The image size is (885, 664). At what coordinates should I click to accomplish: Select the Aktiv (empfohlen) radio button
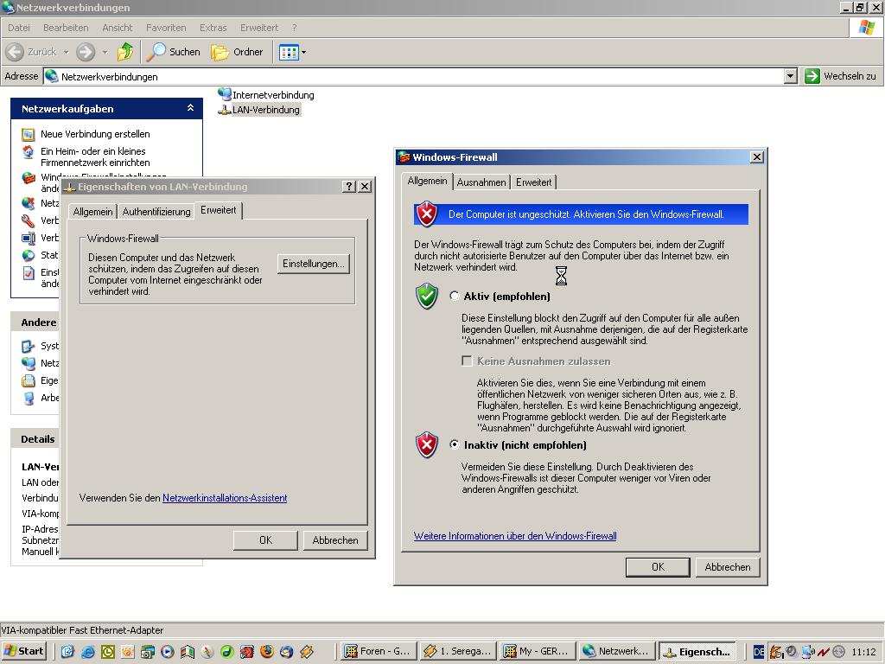pos(455,296)
